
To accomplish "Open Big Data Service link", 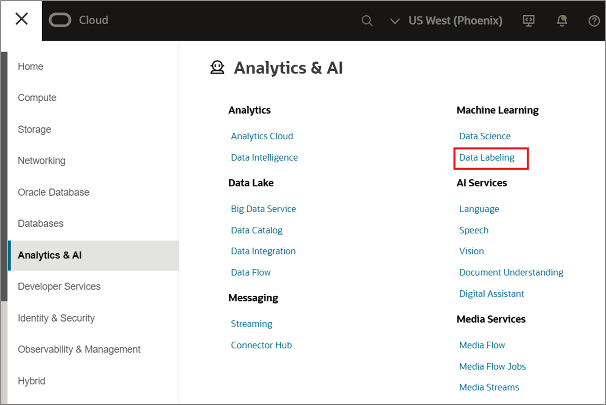I will click(x=263, y=209).
